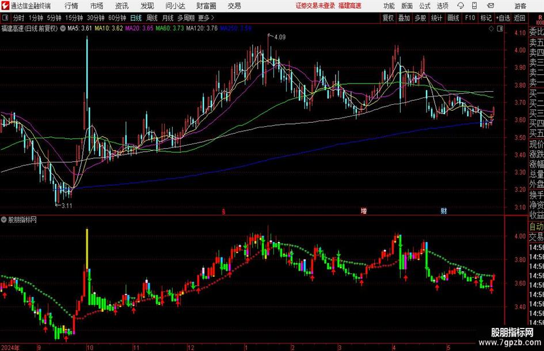Click the 统计 statistics button

pos(436,18)
